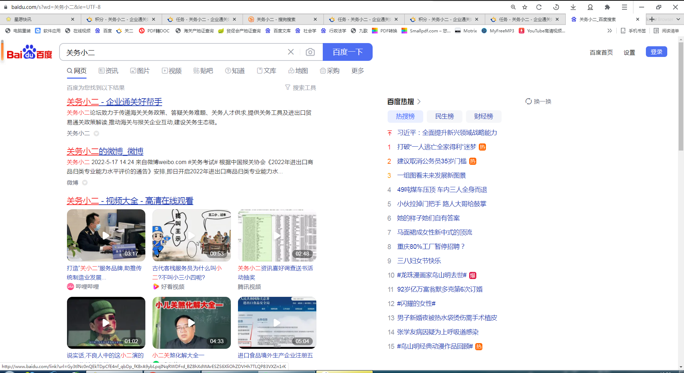This screenshot has width=684, height=373.
Task: Open the Smallpdf.com bookmark
Action: [426, 31]
